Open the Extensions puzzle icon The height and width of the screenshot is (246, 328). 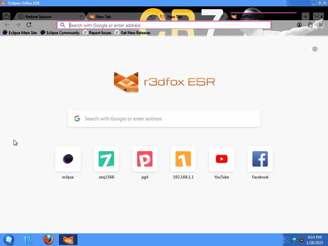[310, 25]
